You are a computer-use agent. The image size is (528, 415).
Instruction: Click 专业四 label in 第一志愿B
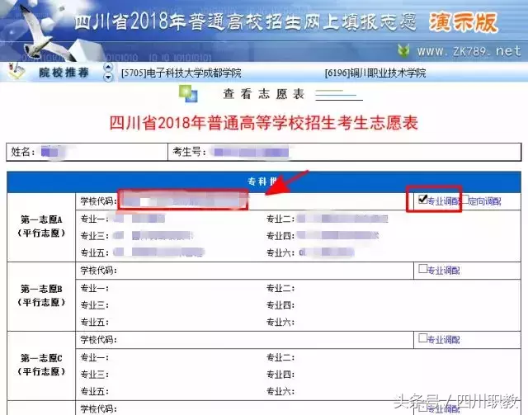point(280,305)
